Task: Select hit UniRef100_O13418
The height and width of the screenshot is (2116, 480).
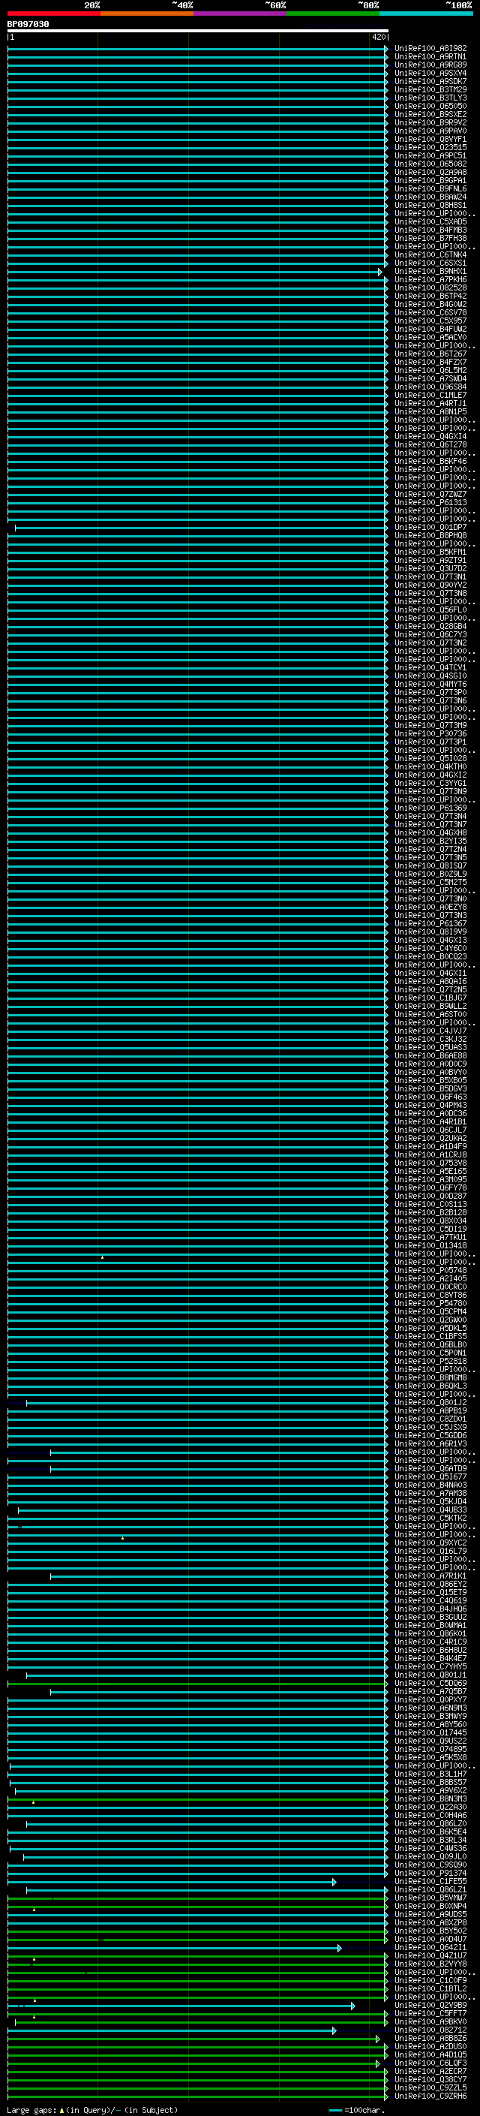Action: (430, 1246)
